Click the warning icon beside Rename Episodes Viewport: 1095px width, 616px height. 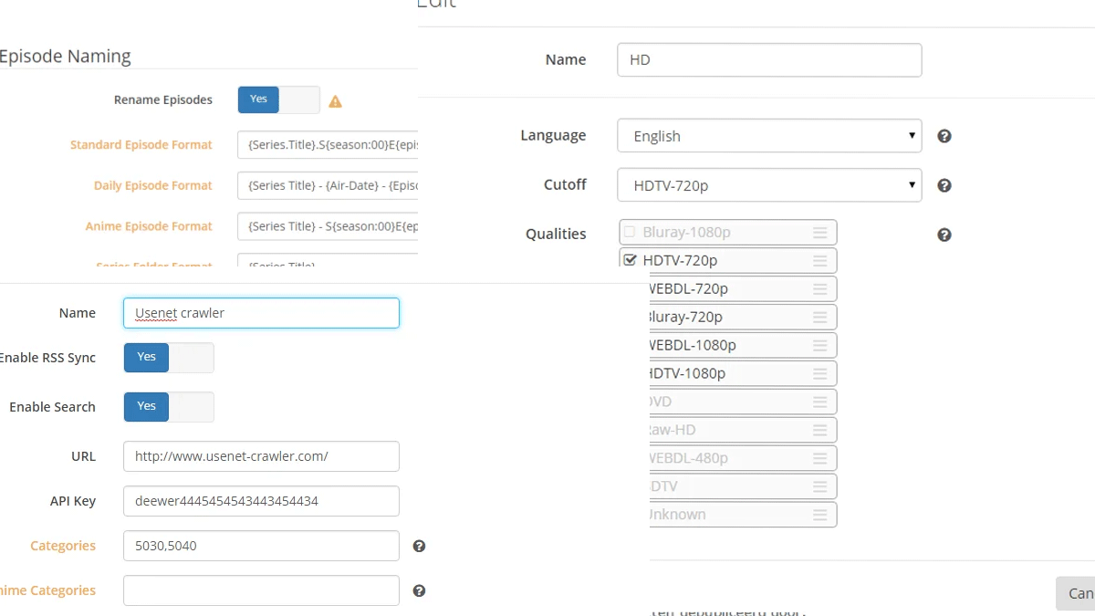point(335,101)
